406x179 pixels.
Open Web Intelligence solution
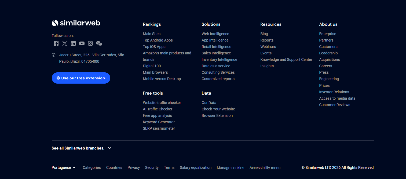click(215, 34)
